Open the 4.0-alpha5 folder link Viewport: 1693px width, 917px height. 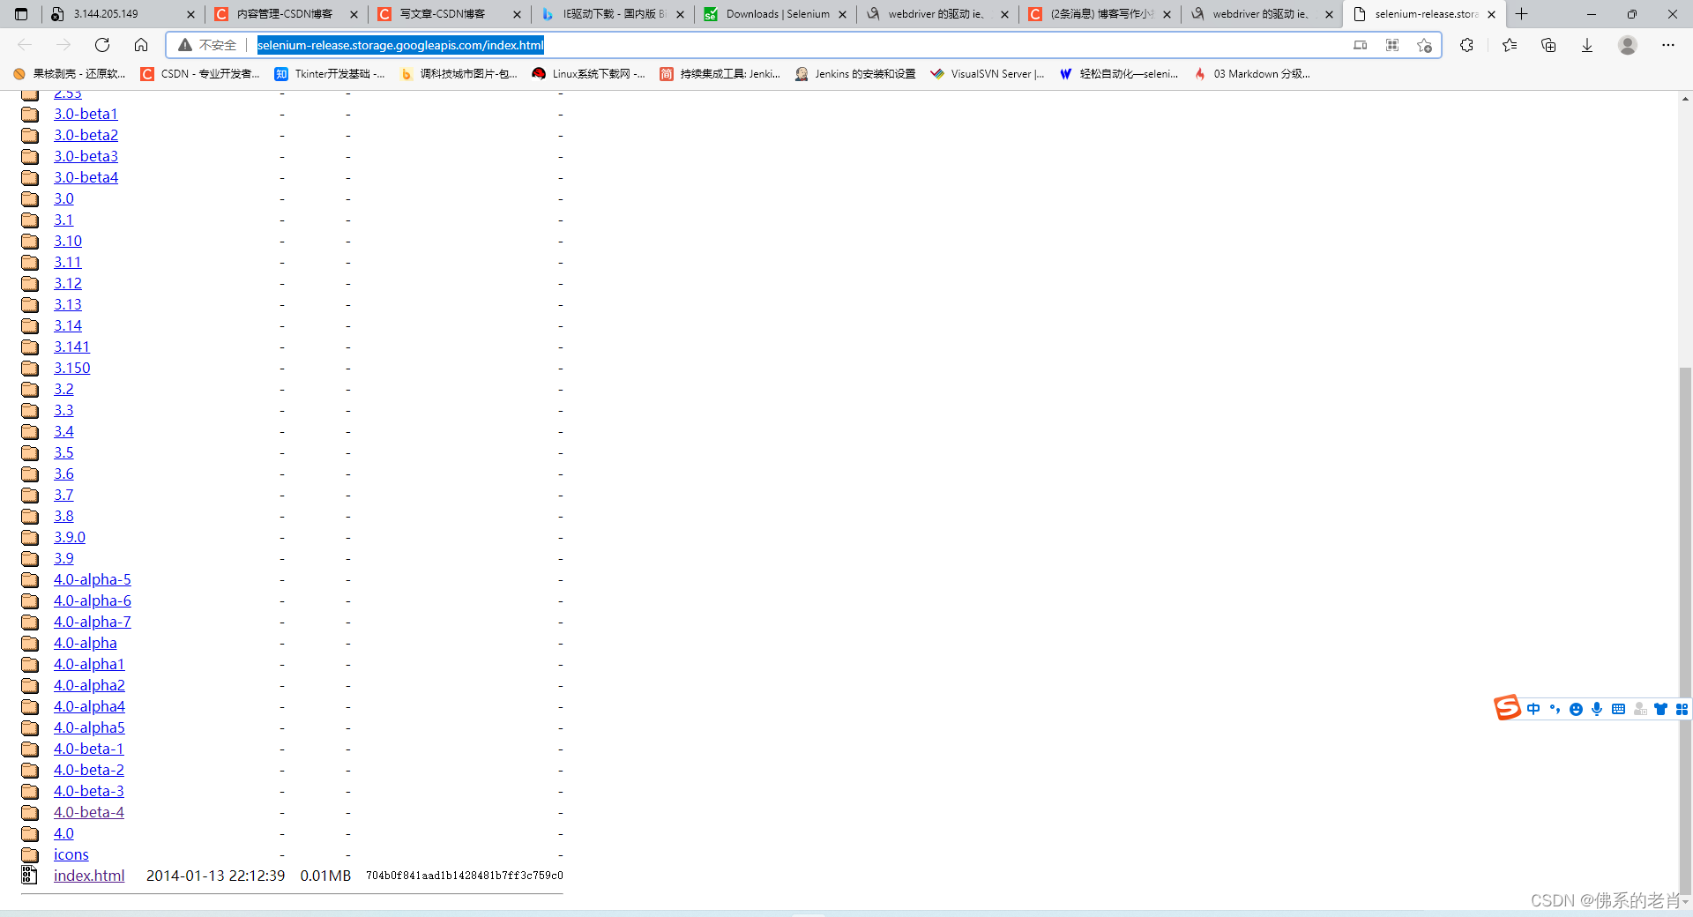tap(89, 727)
